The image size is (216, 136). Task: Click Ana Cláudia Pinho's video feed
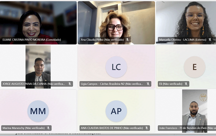pos(116,23)
